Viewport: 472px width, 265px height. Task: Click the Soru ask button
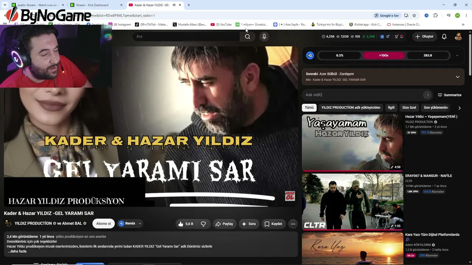249,224
